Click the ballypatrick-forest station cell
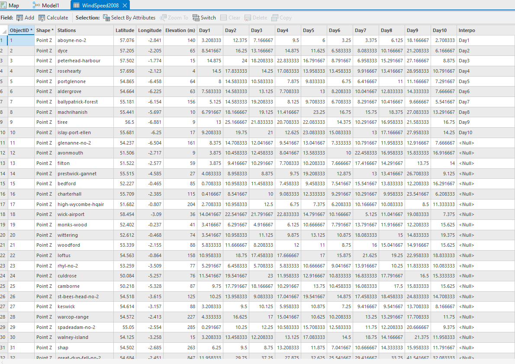Screen dimensions: 515x364 point(84,102)
